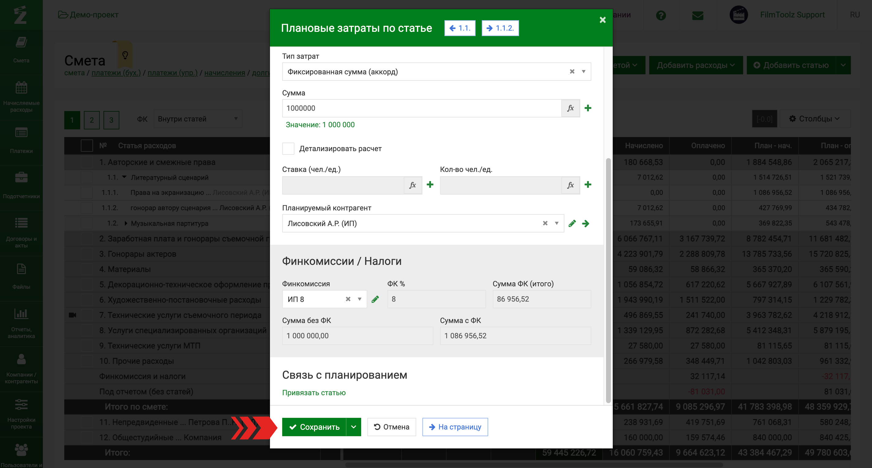Go to counterparty with green arrow icon
The width and height of the screenshot is (872, 468).
586,223
